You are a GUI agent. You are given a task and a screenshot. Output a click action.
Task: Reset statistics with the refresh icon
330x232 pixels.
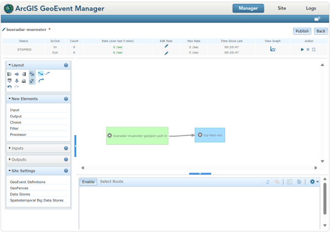click(x=313, y=50)
